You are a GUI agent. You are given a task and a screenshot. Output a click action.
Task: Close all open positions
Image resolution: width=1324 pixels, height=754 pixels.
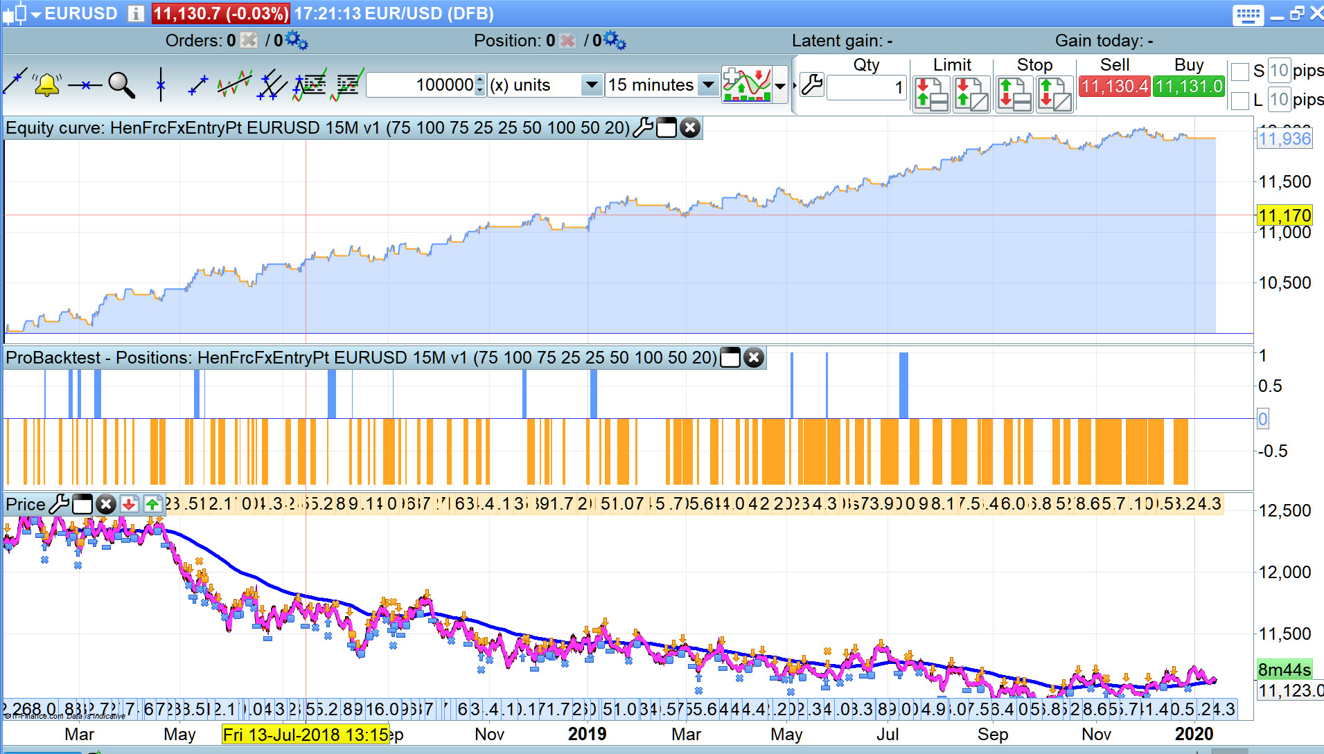tap(567, 40)
